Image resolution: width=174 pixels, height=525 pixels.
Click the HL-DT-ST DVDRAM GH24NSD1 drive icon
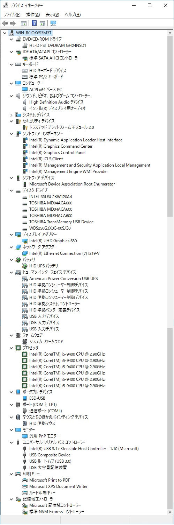pos(25,45)
